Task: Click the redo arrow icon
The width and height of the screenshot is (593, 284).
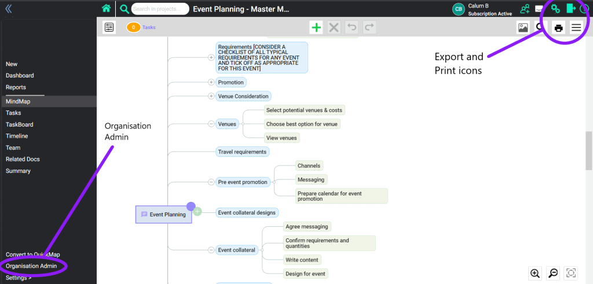Action: click(369, 27)
